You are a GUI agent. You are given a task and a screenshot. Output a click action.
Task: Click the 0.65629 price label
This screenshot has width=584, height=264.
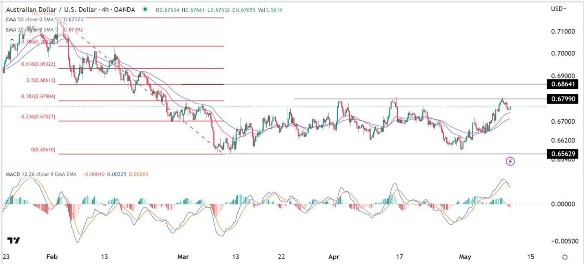click(563, 154)
